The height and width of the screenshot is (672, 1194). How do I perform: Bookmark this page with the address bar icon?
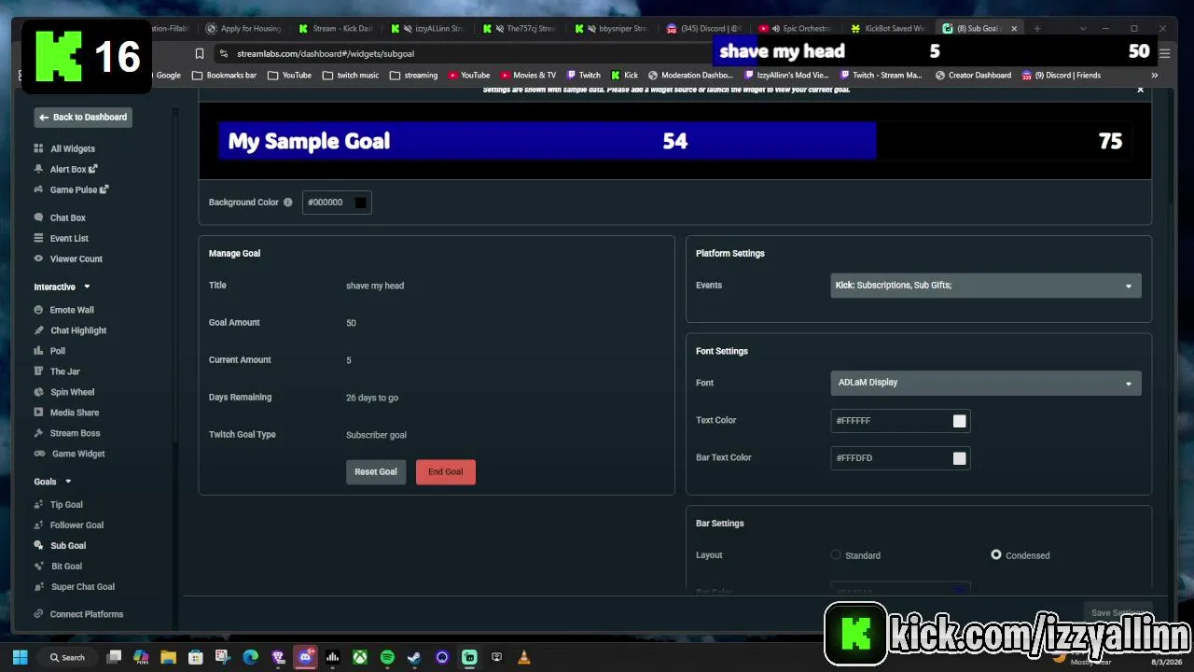199,53
